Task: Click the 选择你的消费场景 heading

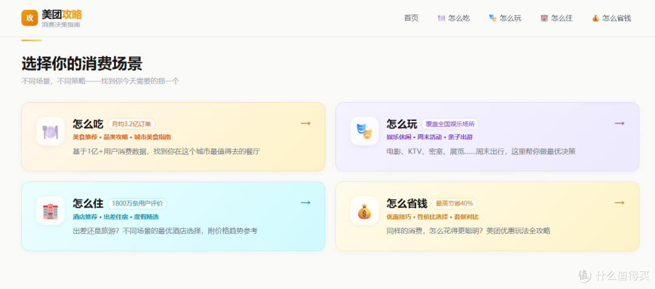Action: tap(82, 64)
